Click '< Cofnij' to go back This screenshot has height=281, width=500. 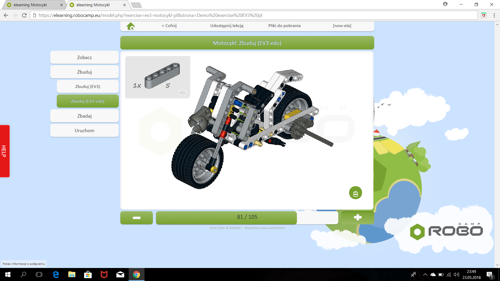(x=169, y=26)
